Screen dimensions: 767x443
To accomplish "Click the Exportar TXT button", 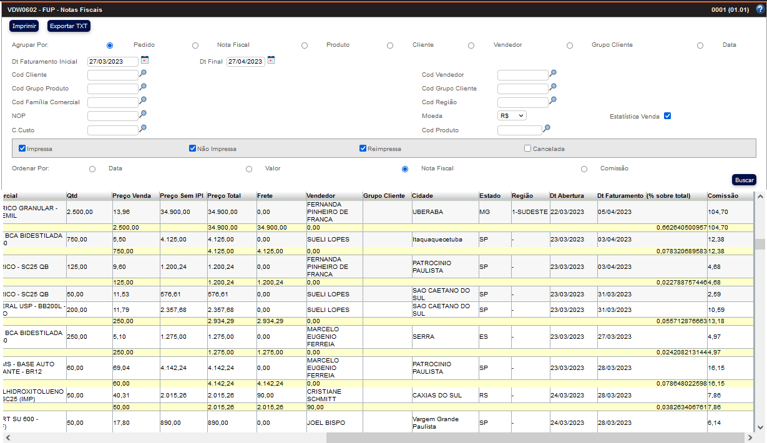I will click(69, 26).
